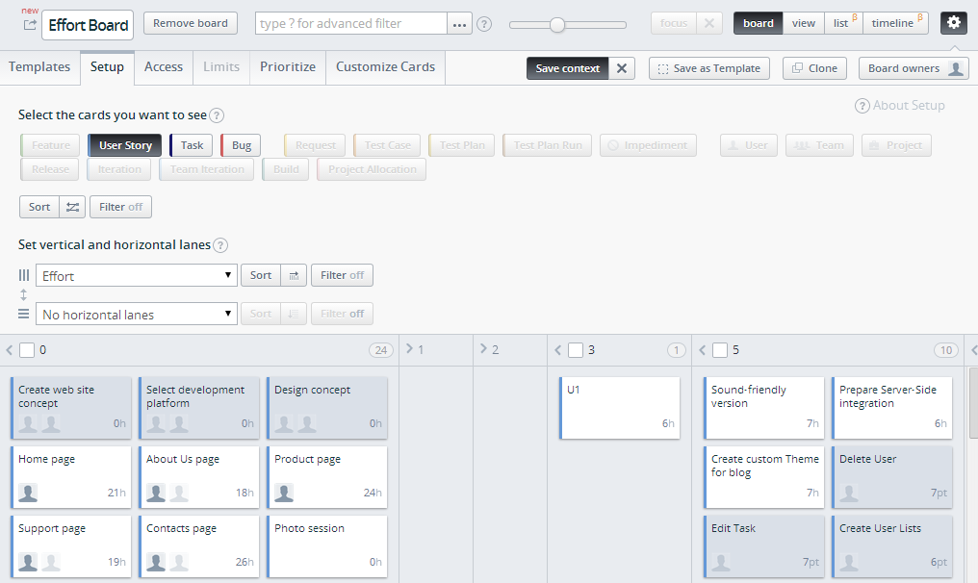Click the help icon after 'Set vertical and horizontal lanes'
The width and height of the screenshot is (978, 583).
coord(220,244)
